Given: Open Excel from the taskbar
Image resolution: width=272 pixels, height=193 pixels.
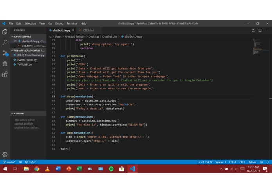Looking at the screenshot, I should pos(79,169).
